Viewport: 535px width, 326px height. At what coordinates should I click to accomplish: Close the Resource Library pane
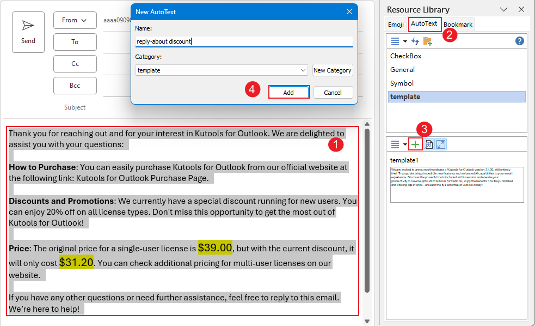pyautogui.click(x=521, y=10)
